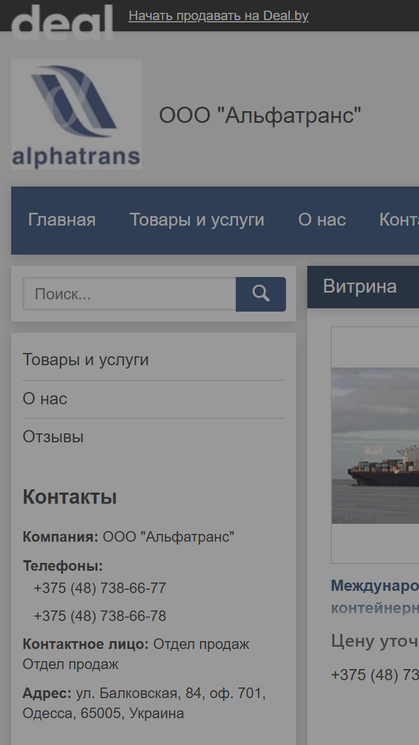Open the container ship product image
The height and width of the screenshot is (745, 419).
pyautogui.click(x=375, y=445)
